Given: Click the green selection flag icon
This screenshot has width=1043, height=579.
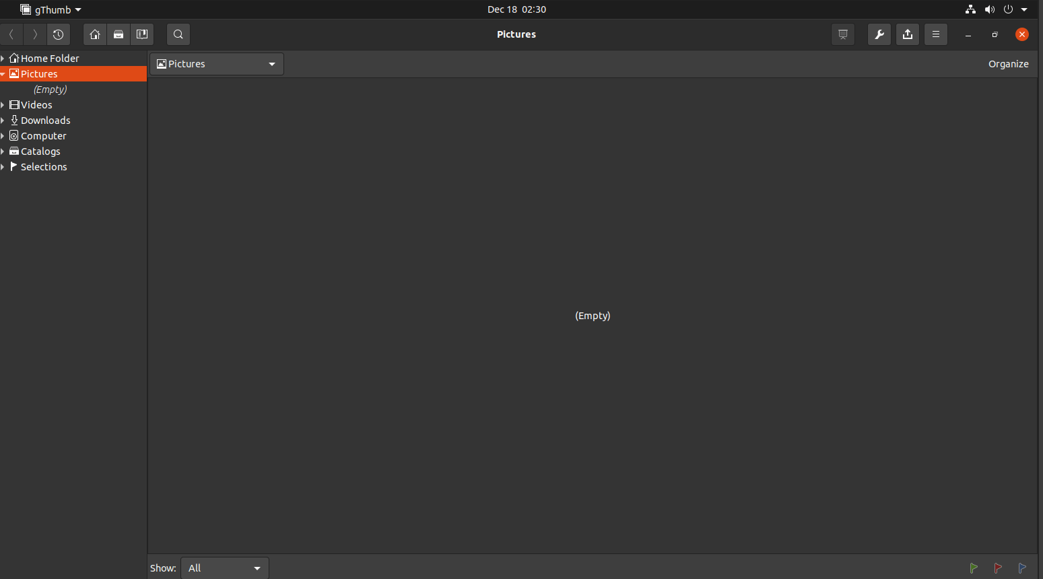Looking at the screenshot, I should (974, 568).
